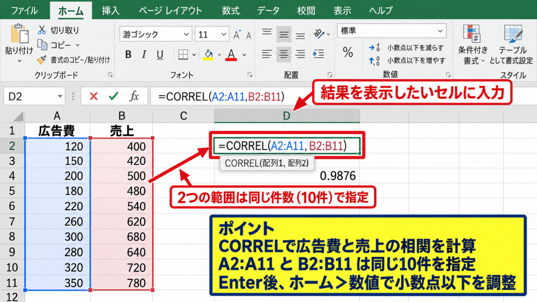Click into the formula bar =CORREL text
Viewport: 537px width, 302px height.
point(222,96)
